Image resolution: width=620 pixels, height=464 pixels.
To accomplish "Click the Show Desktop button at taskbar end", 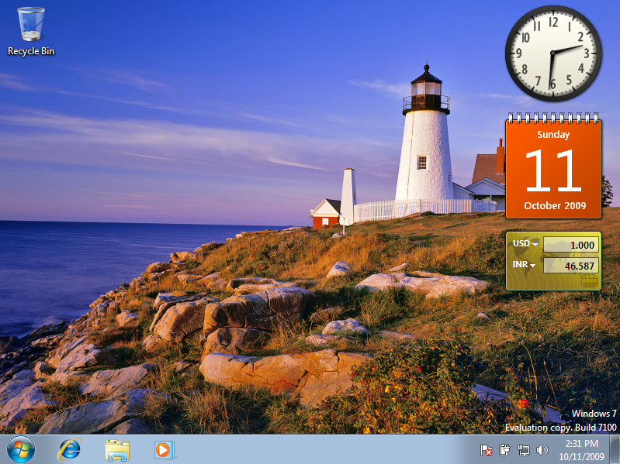I will (x=615, y=449).
